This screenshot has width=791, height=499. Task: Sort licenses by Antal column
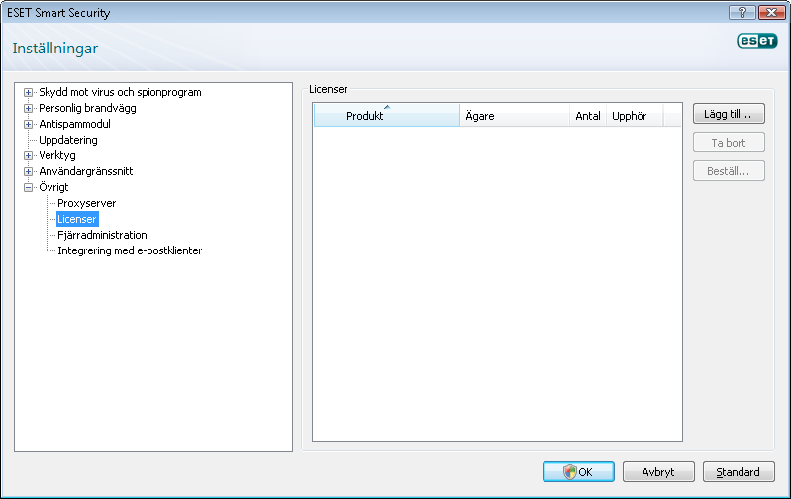pyautogui.click(x=588, y=115)
